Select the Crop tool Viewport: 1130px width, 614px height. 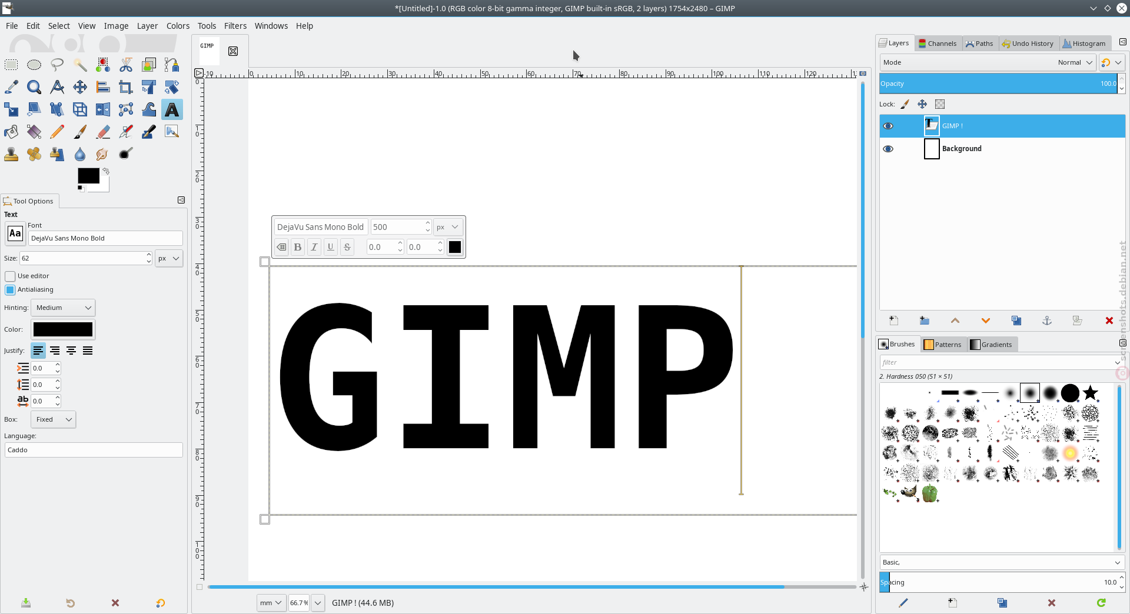[126, 87]
